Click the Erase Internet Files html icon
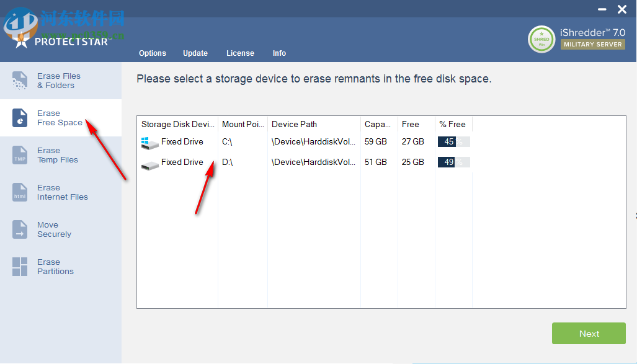637x364 pixels. coord(20,192)
